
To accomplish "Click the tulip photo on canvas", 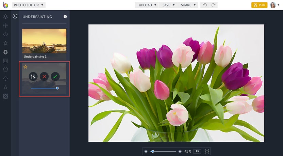I will (x=176, y=83).
